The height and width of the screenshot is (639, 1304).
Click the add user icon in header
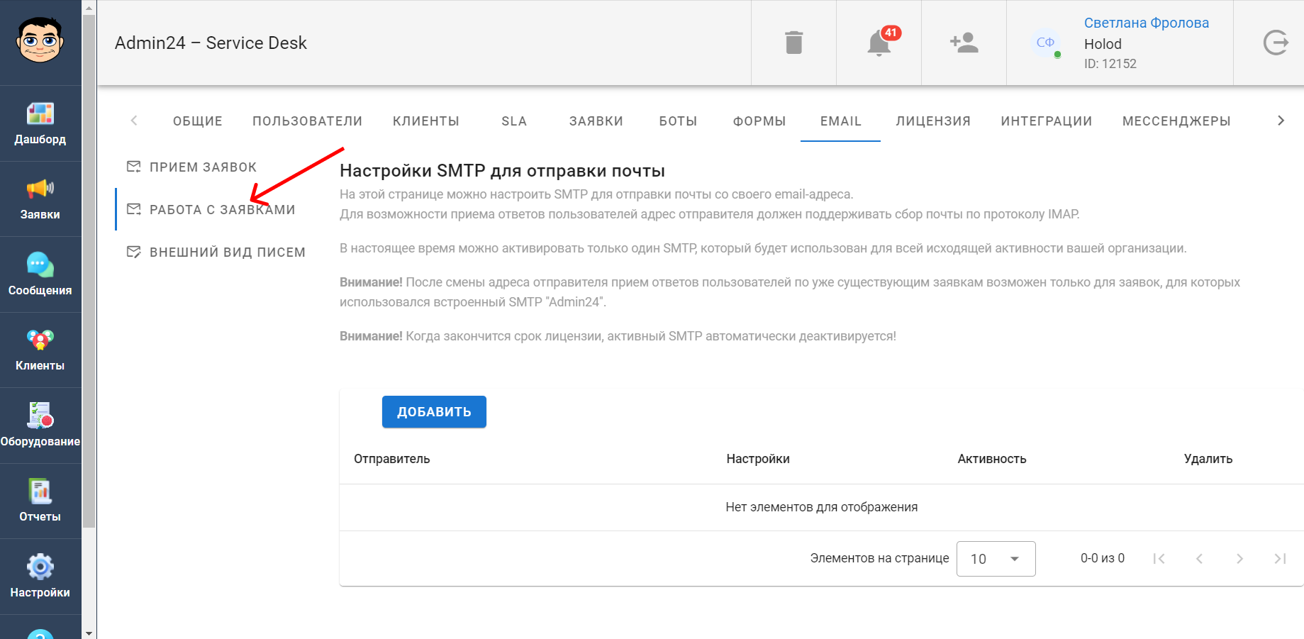[x=964, y=43]
